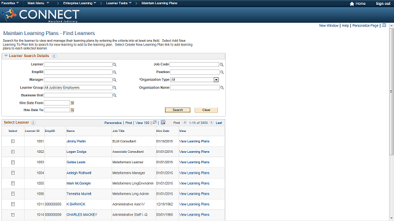This screenshot has width=394, height=221.
Task: Open New Window link
Action: (329, 26)
